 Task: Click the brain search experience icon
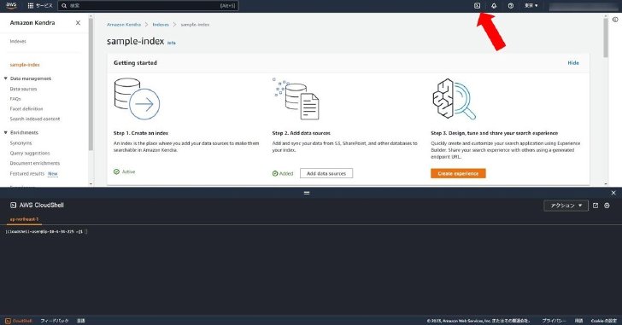455,99
